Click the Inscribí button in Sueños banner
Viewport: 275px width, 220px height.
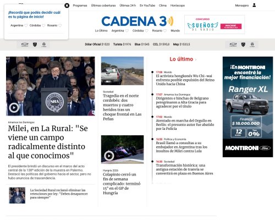pyautogui.click(x=231, y=26)
